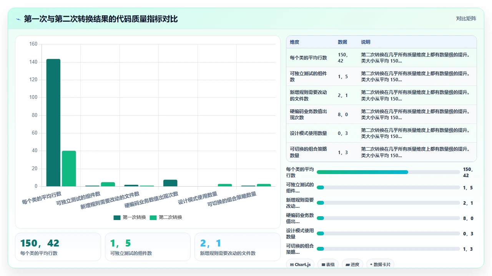Open the 150, 42 每个类的平均行数 card

pyautogui.click(x=58, y=247)
